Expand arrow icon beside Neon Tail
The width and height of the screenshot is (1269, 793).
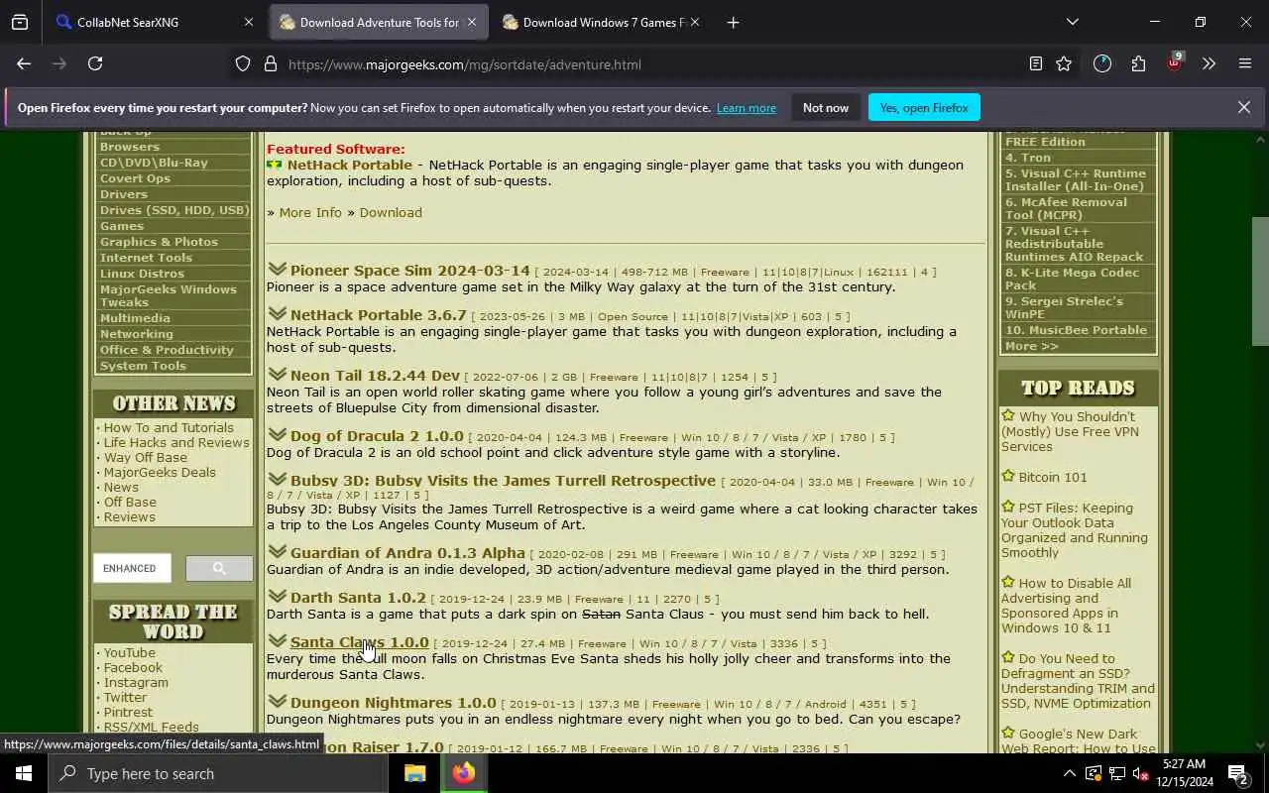pos(277,374)
